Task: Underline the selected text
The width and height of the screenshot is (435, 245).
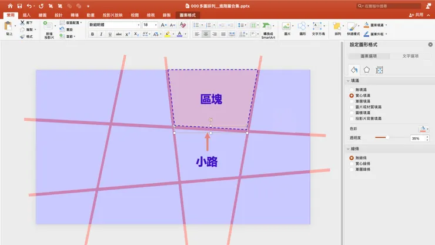Action: pyautogui.click(x=110, y=34)
